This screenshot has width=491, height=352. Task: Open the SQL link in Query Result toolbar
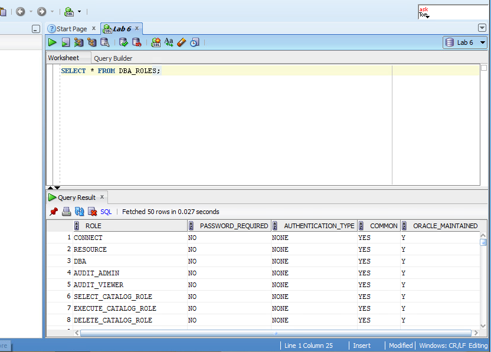click(x=105, y=211)
